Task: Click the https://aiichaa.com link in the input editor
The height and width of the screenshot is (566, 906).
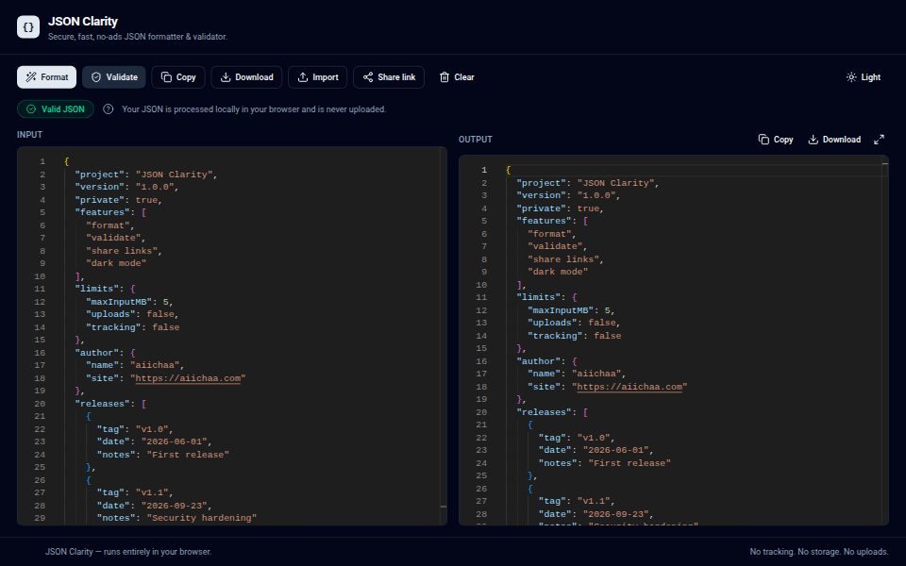Action: tap(188, 378)
